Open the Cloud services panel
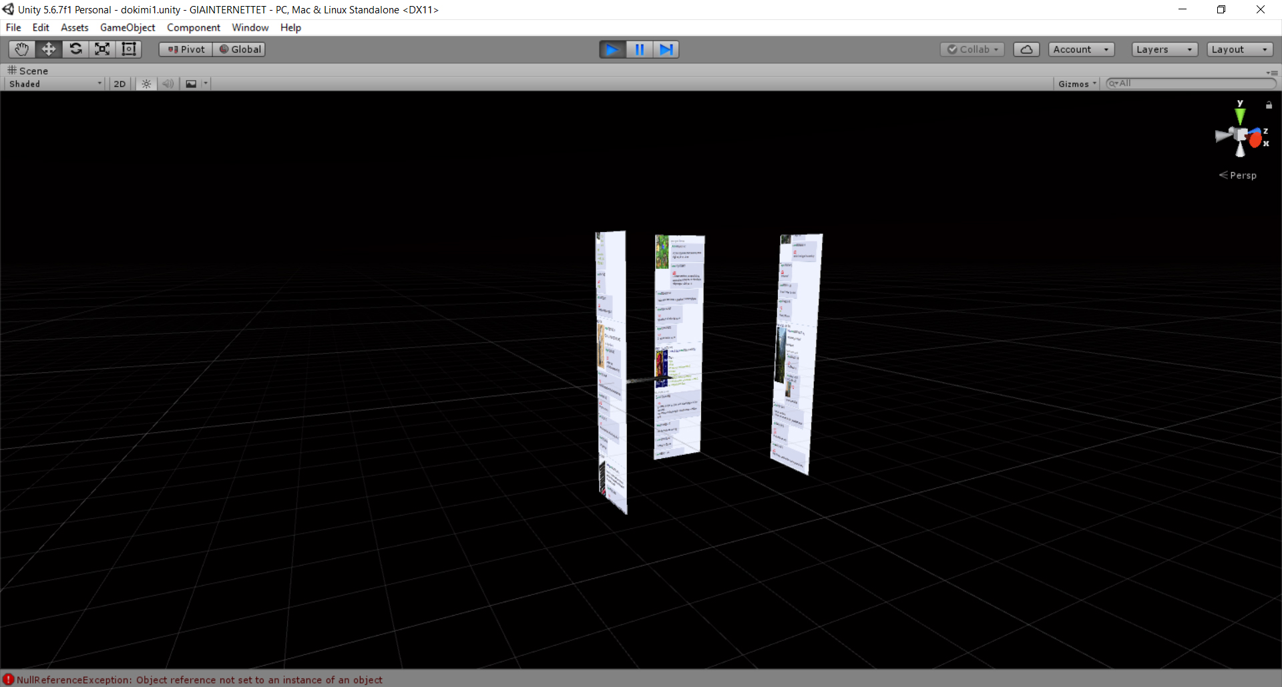The image size is (1282, 687). (1026, 49)
